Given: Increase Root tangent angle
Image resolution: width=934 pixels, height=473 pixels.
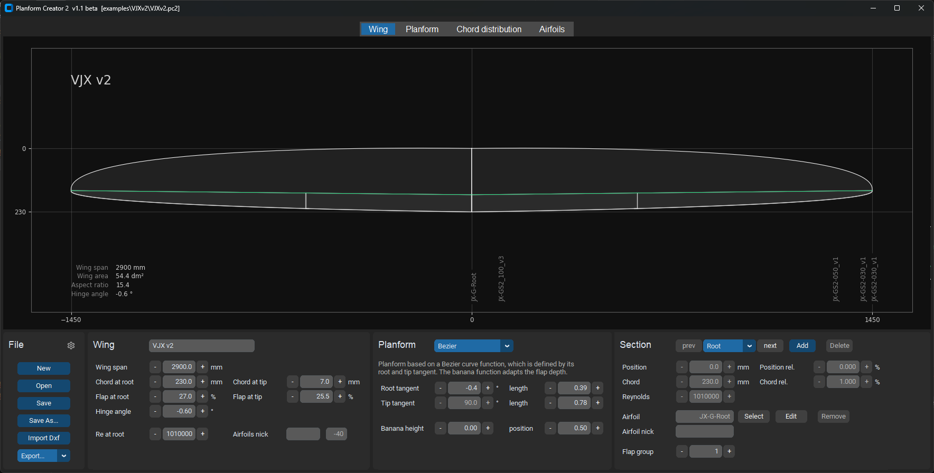Looking at the screenshot, I should [x=488, y=388].
